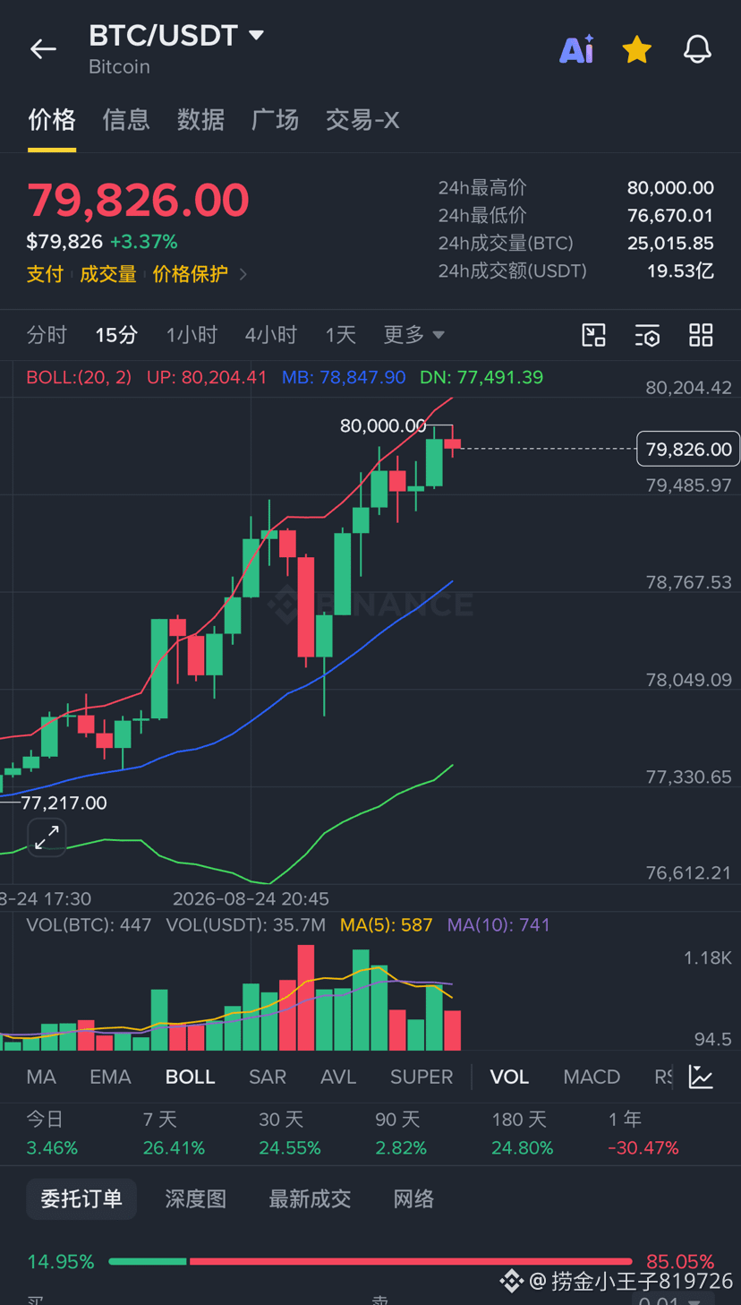Open the 更多 timeframe dropdown
The height and width of the screenshot is (1305, 741).
pos(413,335)
